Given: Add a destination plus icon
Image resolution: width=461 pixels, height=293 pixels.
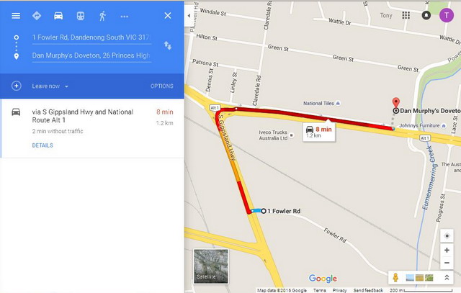Looking at the screenshot, I should tap(16, 86).
